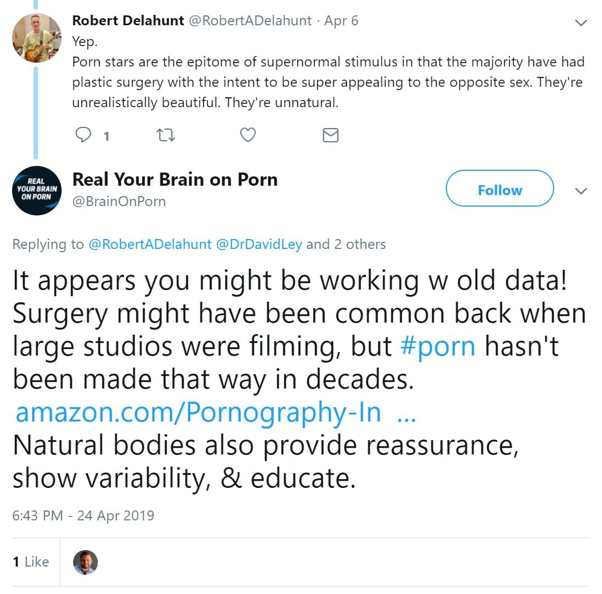
Task: Open the @DrDavidLey mention link
Action: [x=259, y=245]
